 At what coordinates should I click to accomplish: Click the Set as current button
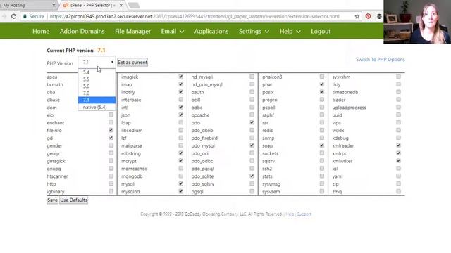click(x=132, y=63)
